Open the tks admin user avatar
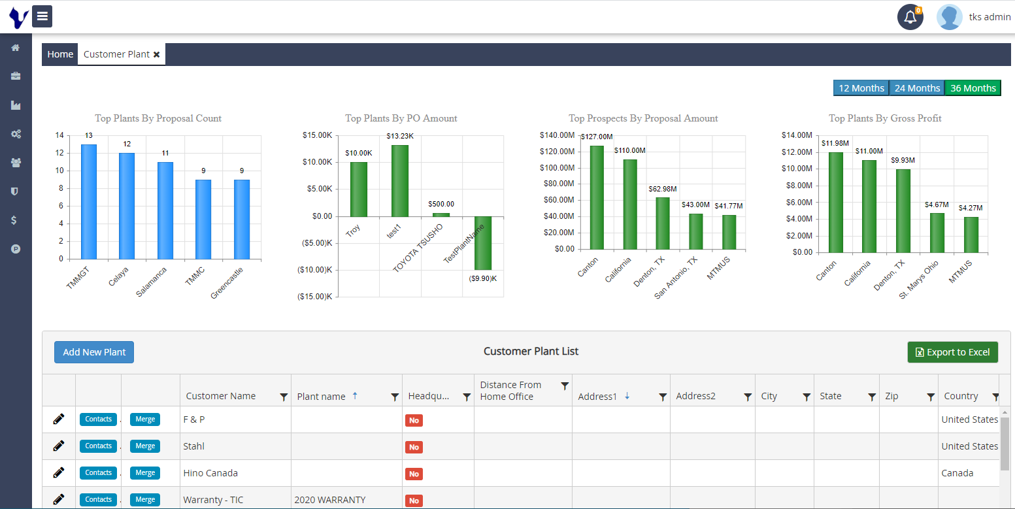Screen dimensions: 1015x509 coord(949,17)
